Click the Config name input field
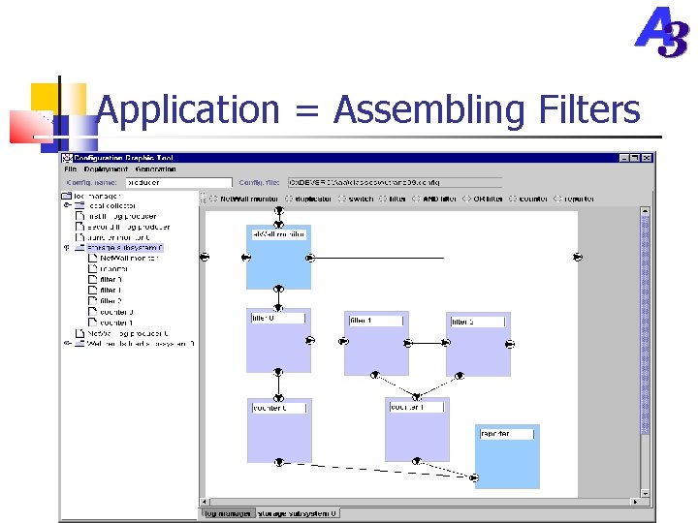Screen dimensions: 698x523 pyautogui.click(x=179, y=182)
